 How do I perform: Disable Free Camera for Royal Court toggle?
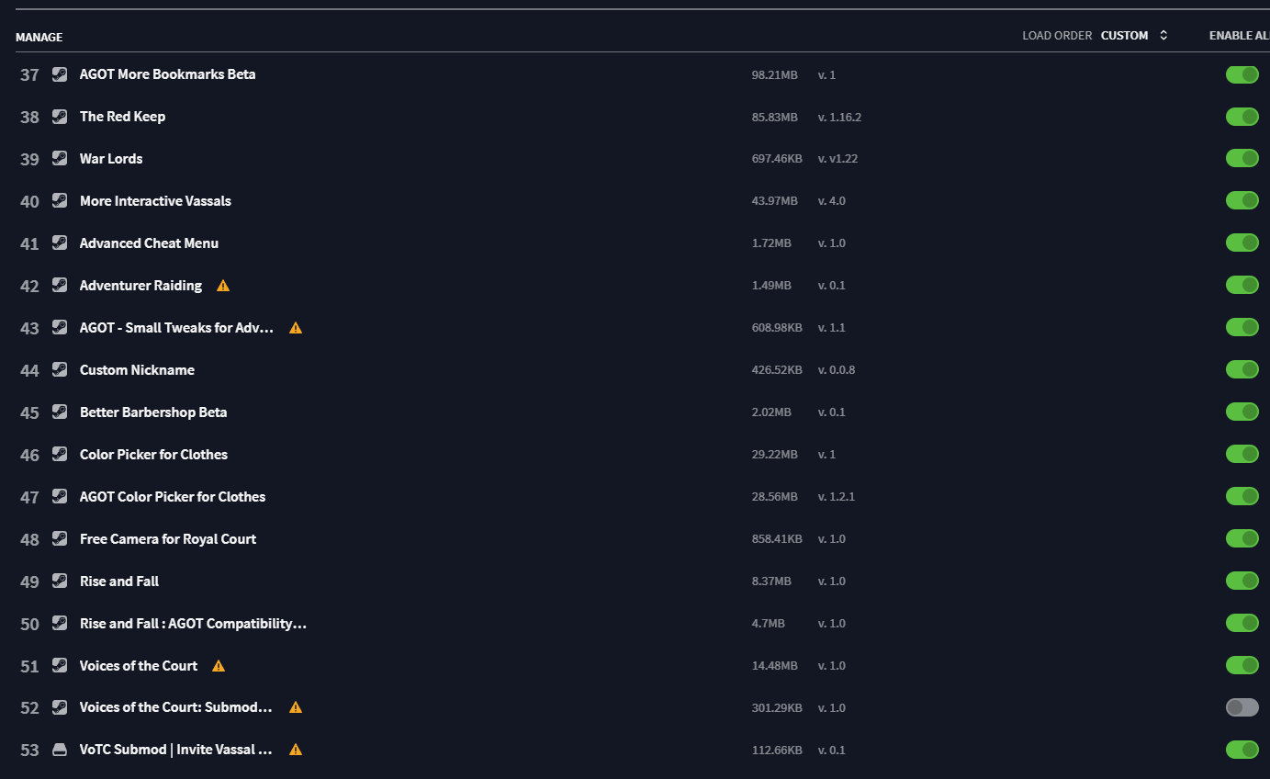[x=1242, y=539]
